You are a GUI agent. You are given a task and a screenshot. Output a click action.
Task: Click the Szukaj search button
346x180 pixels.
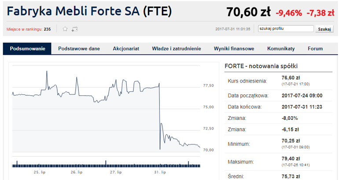324,29
